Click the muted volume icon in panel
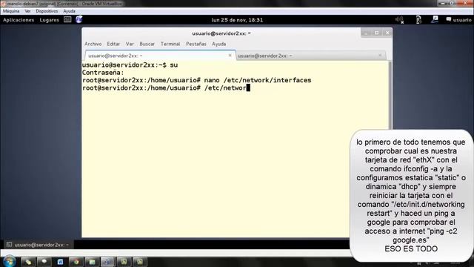Screen dimensions: 474x267 coord(399,20)
